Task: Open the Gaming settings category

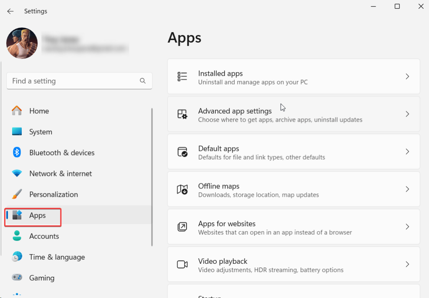Action: [42, 278]
